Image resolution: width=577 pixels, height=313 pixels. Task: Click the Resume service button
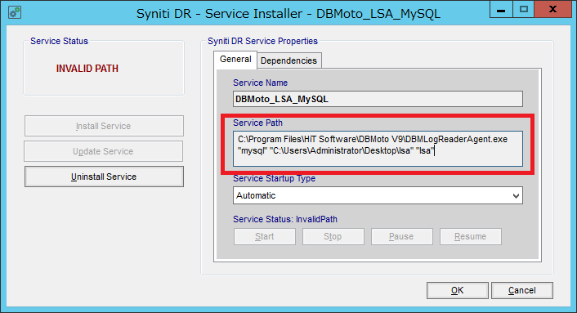pos(470,236)
